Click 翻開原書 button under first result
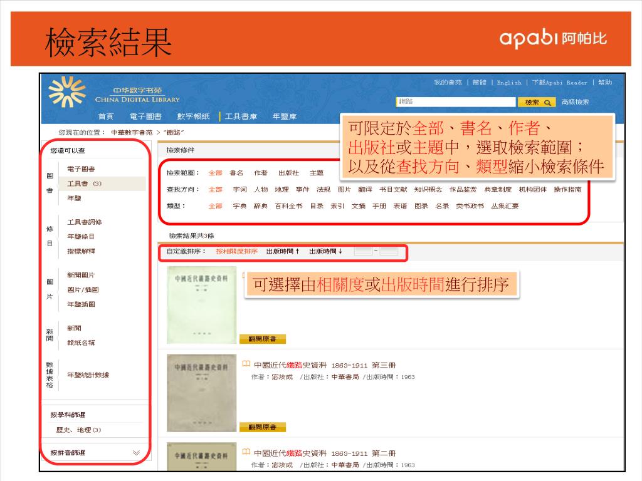Viewport: 642px width, 481px height. click(263, 339)
